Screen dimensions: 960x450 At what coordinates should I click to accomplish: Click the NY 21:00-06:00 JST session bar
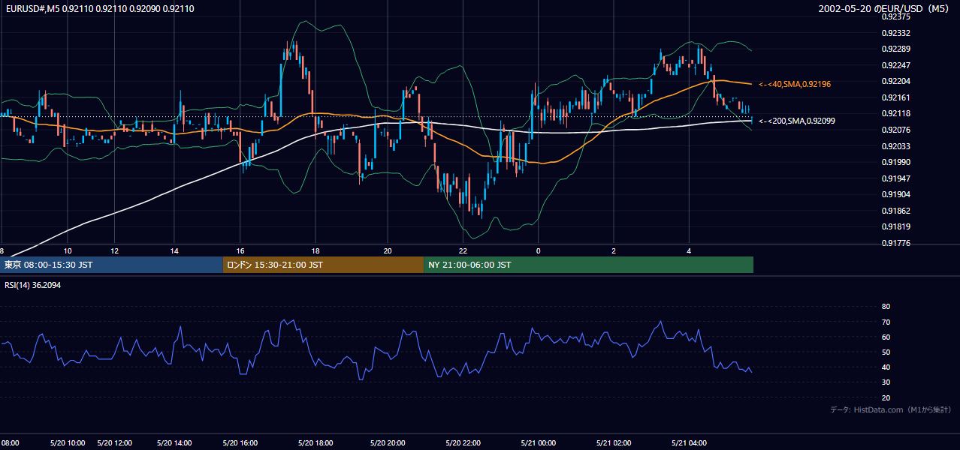(588, 265)
